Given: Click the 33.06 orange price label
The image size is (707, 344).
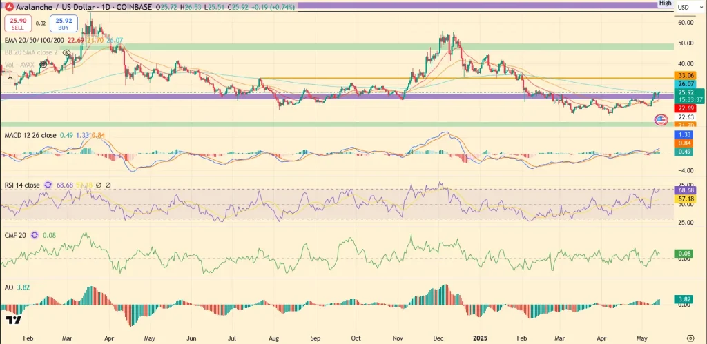Looking at the screenshot, I should [684, 75].
